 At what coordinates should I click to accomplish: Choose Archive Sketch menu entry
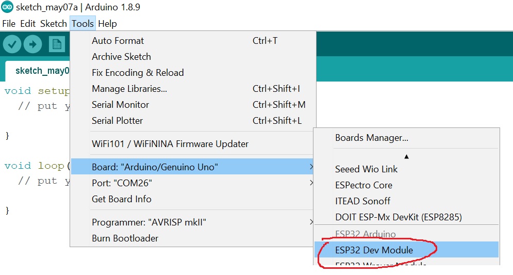point(122,57)
